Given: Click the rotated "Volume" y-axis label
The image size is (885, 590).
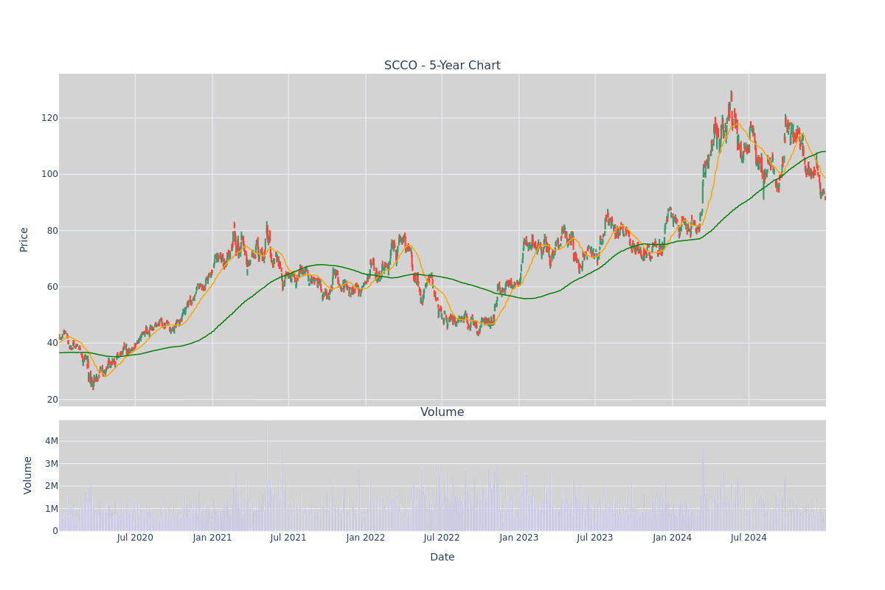Looking at the screenshot, I should point(28,475).
